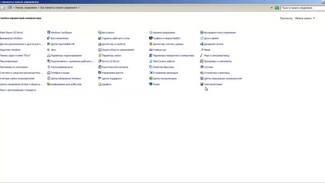Click the green refresh button beside address bar
The image size is (325, 183).
277,8
